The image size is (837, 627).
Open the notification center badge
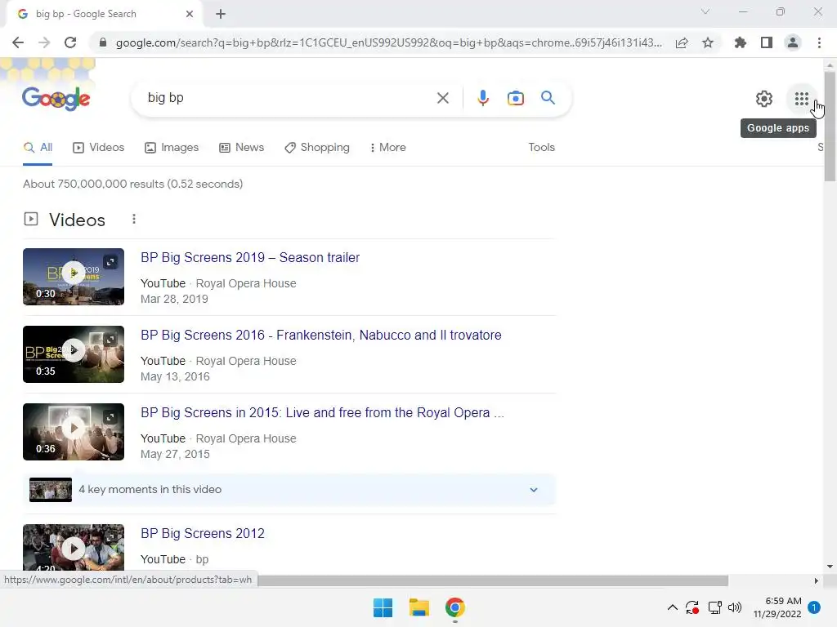[814, 607]
